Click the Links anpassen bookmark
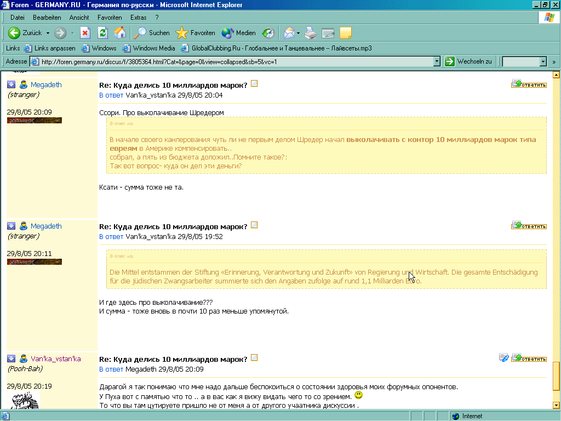This screenshot has width=561, height=421. pos(50,48)
